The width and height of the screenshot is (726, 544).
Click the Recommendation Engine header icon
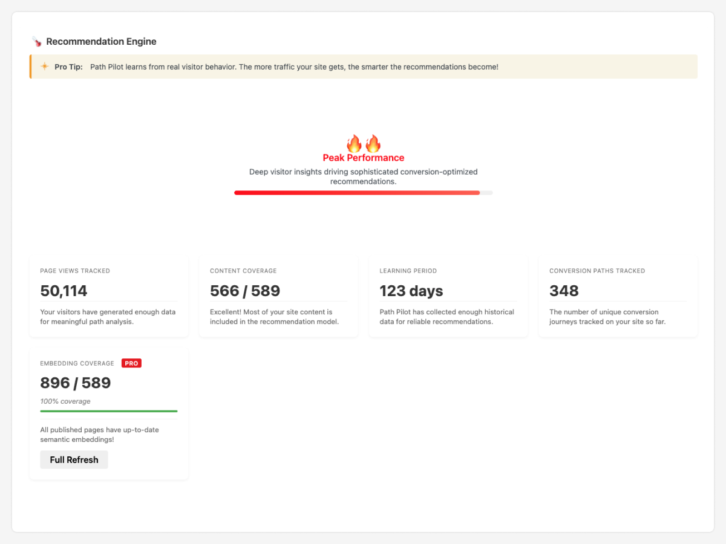[x=37, y=42]
